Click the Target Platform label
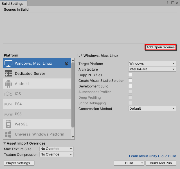This screenshot has width=180, height=169. [91, 64]
